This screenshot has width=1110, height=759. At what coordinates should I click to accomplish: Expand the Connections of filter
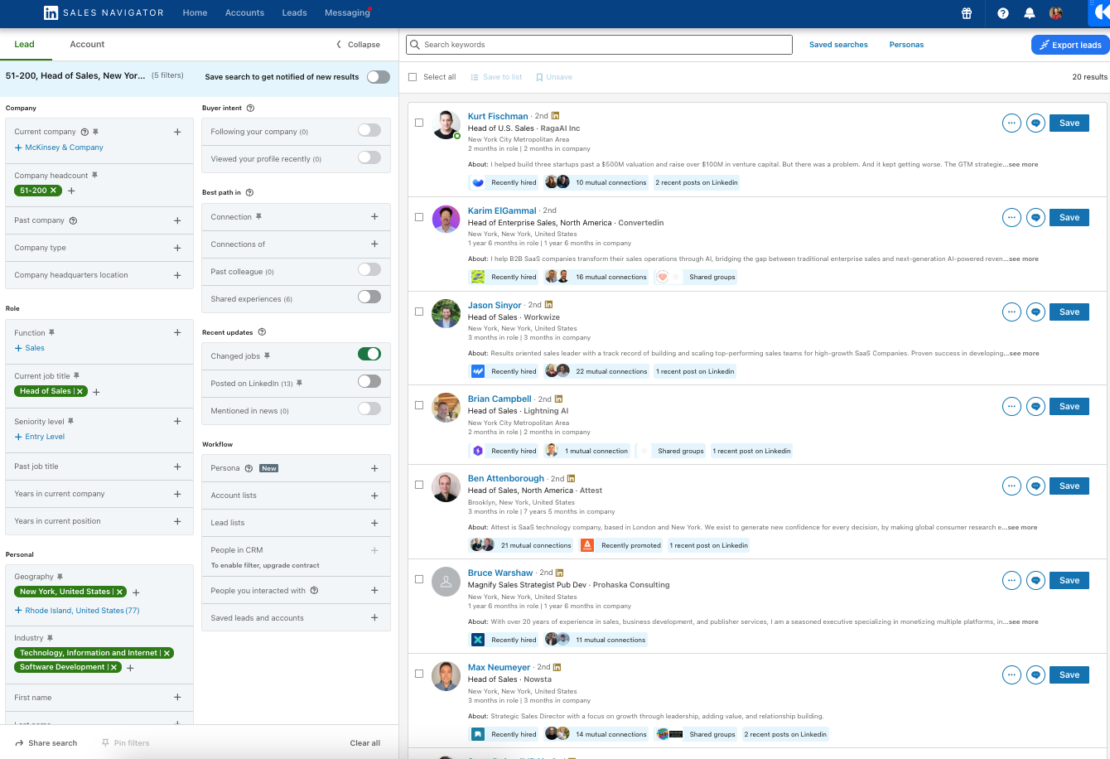[x=374, y=244]
